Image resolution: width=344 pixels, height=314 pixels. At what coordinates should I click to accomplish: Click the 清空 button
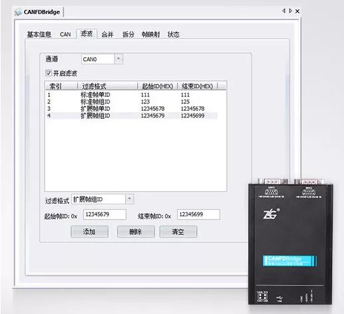tap(178, 232)
